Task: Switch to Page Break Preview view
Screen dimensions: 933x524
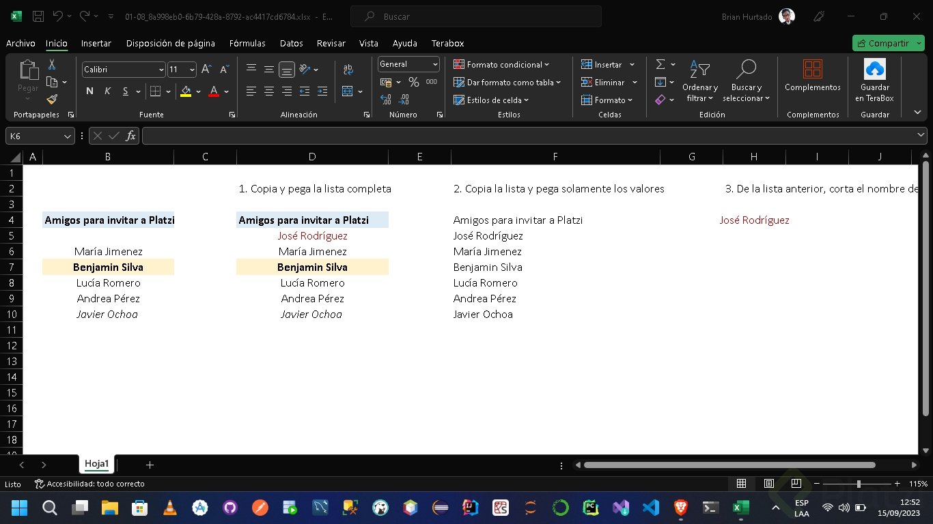Action: [796, 484]
